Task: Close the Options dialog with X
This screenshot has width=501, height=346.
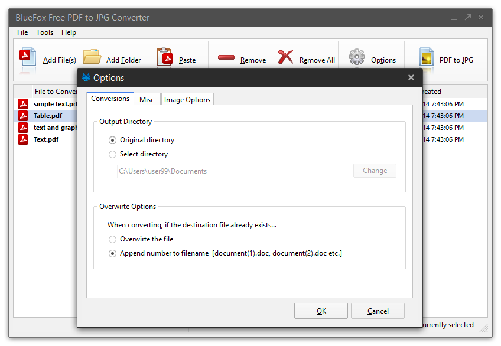Action: 411,77
